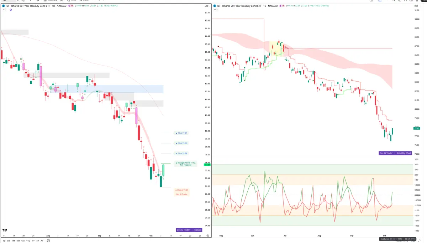The width and height of the screenshot is (427, 243).
Task: Open the USD currency dropdown on left chart
Action: (x=207, y=6)
